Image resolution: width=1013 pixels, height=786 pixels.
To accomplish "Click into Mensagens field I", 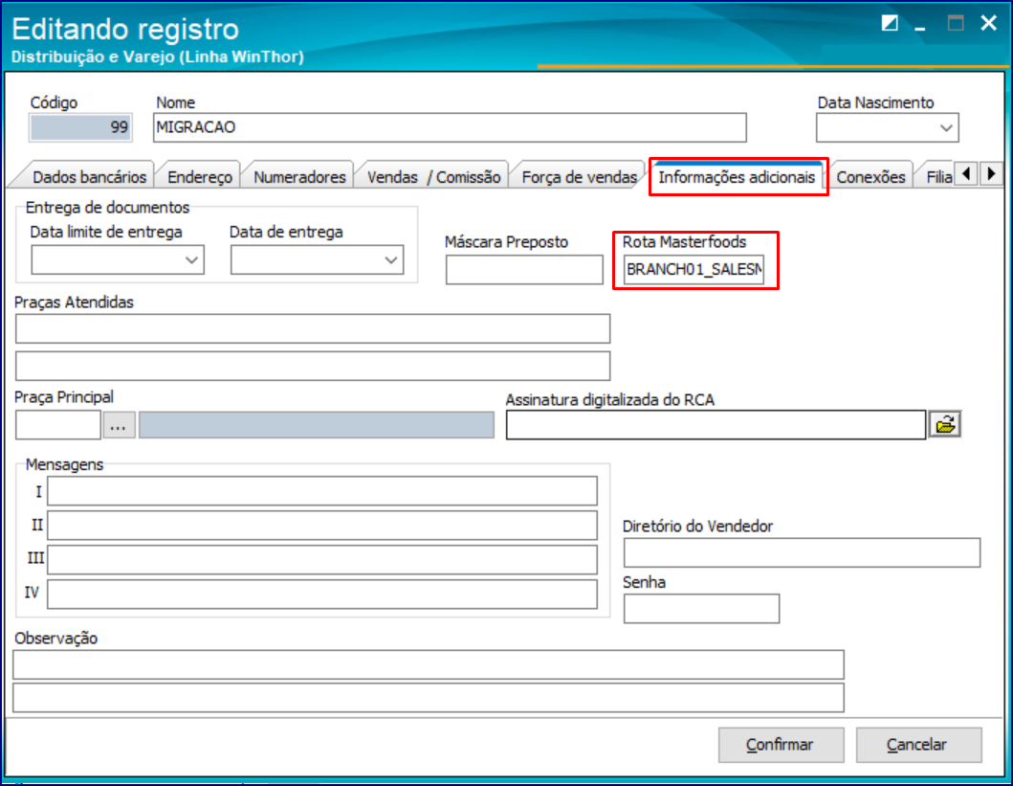I will click(321, 491).
